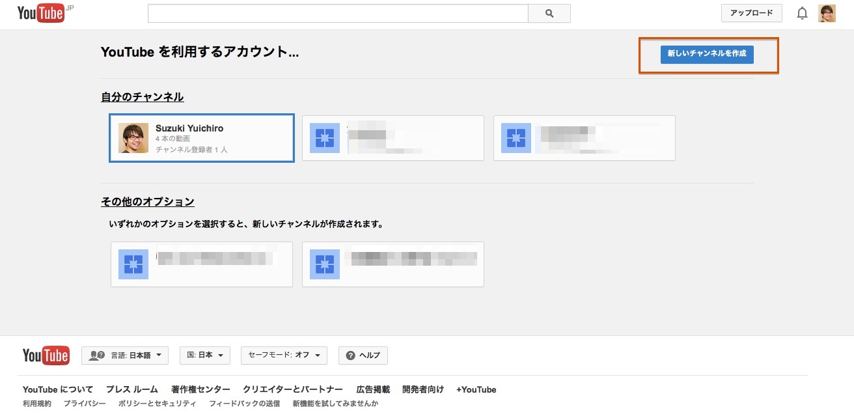Open the 国: 日本 dropdown
The width and height of the screenshot is (854, 418).
[x=204, y=355]
